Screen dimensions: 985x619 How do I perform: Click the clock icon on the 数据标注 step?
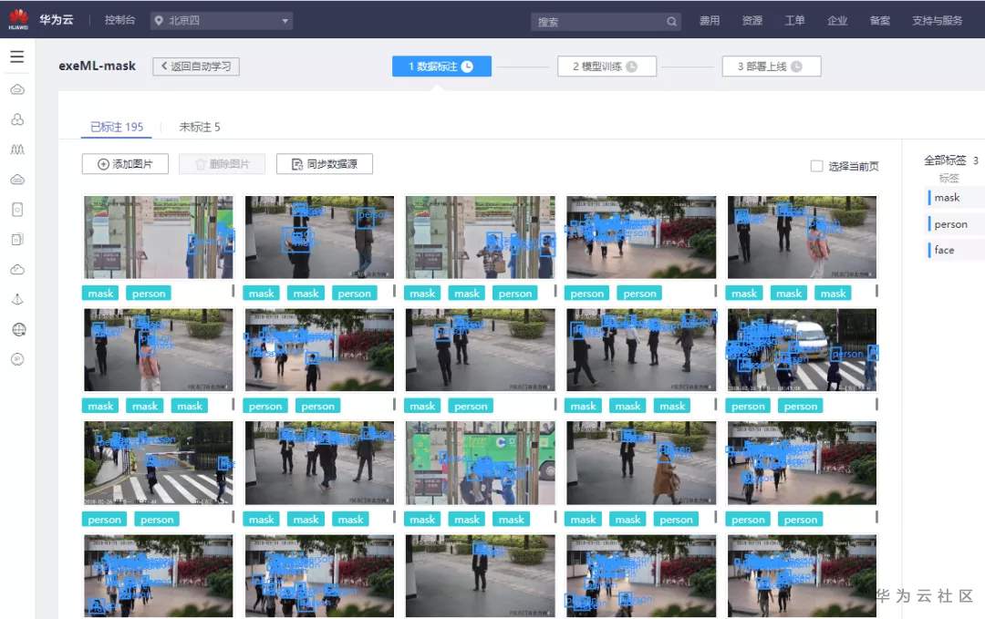tap(467, 67)
